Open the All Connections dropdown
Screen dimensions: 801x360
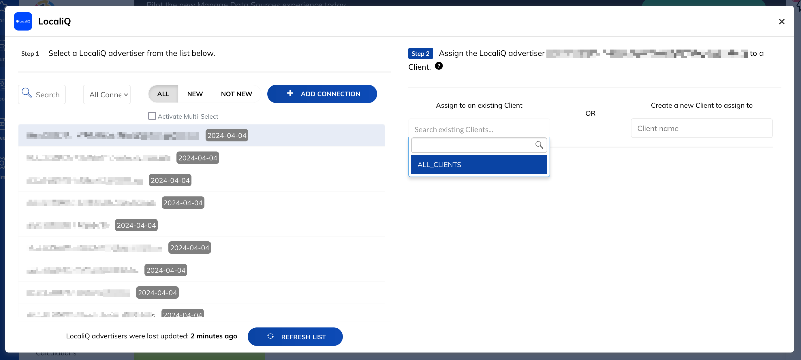click(107, 94)
